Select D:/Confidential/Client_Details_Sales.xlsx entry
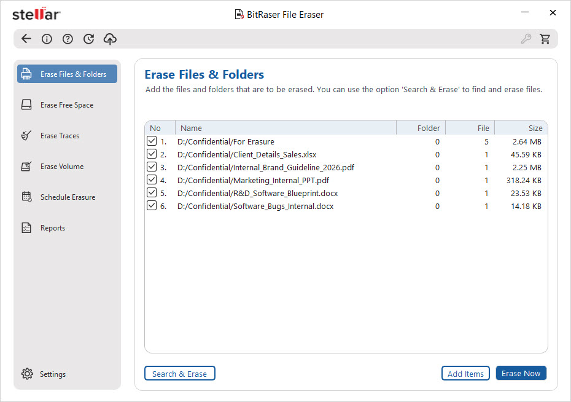This screenshot has width=571, height=402. point(247,154)
